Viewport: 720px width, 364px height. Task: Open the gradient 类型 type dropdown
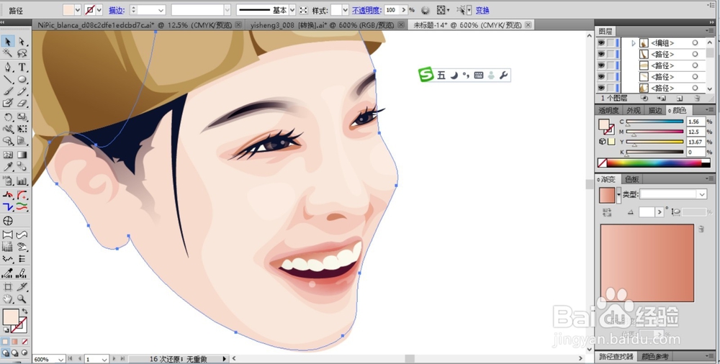tap(701, 195)
